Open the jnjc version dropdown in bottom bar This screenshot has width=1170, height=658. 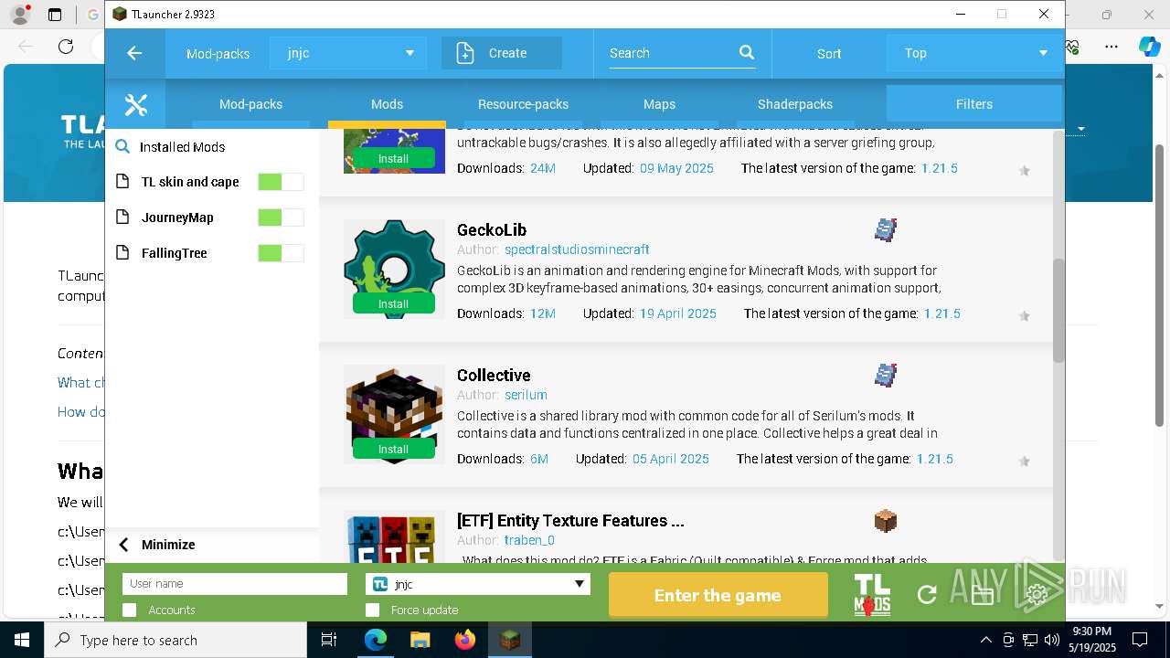point(478,584)
